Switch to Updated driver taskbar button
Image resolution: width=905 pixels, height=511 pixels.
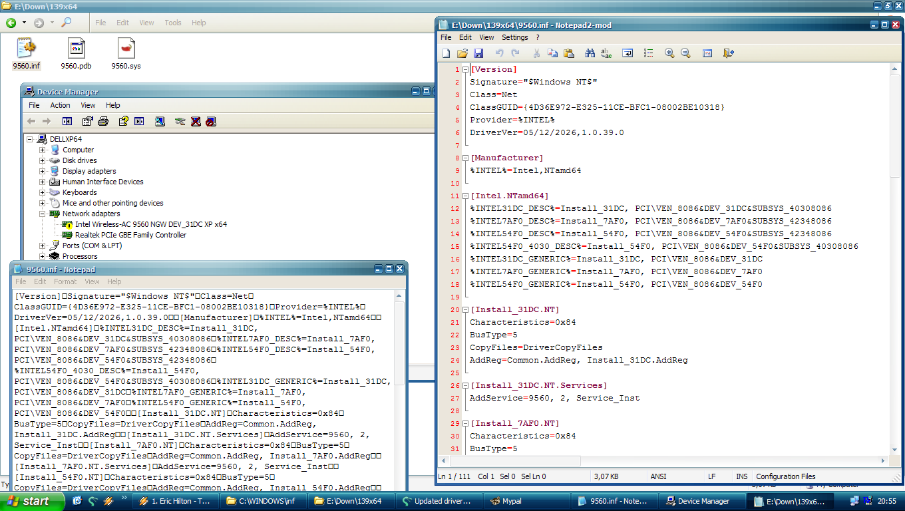(x=440, y=501)
